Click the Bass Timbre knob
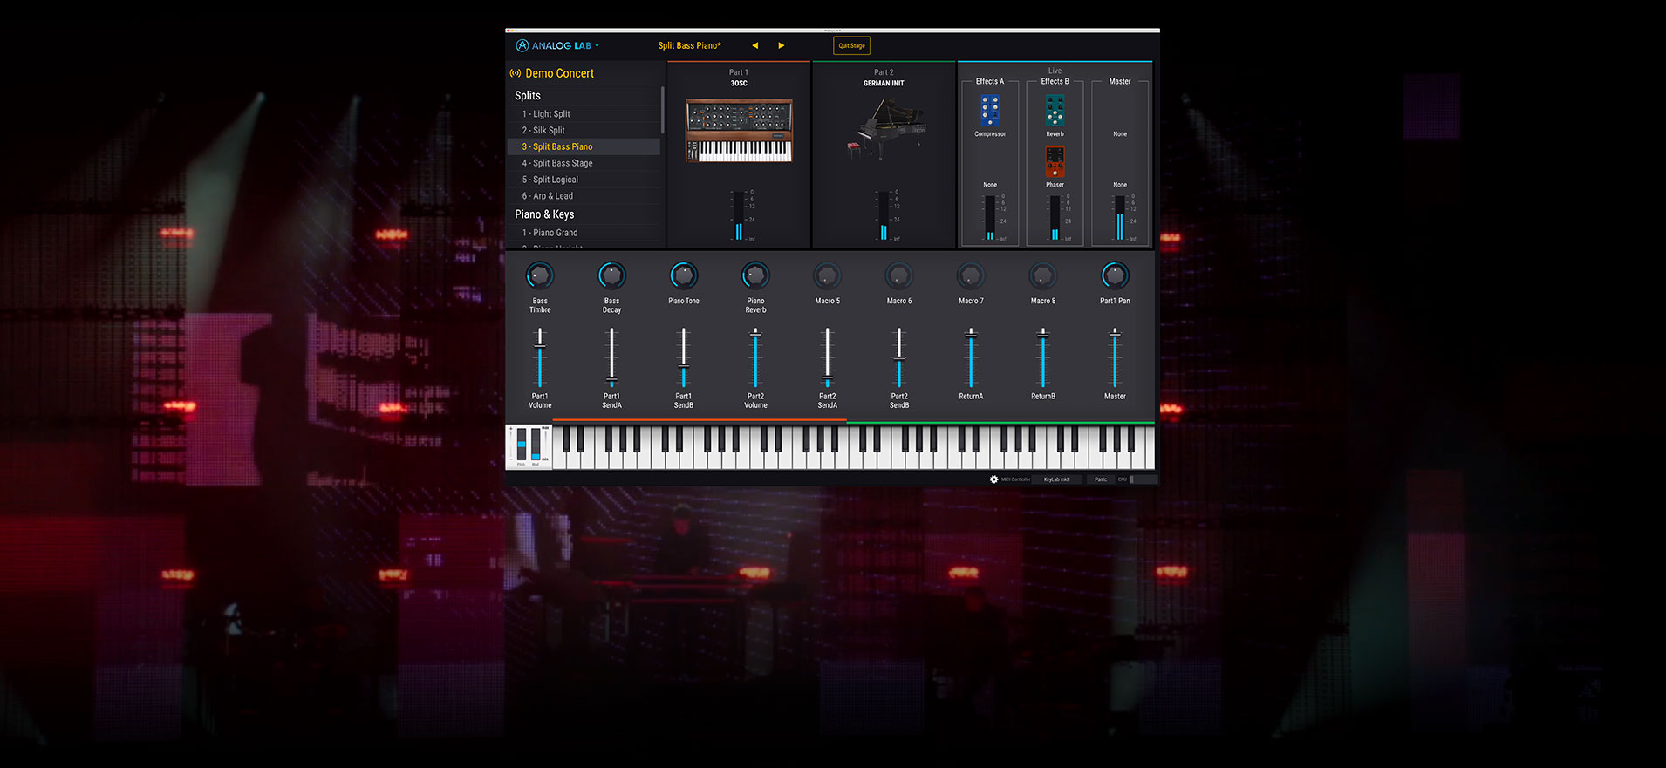 point(540,275)
